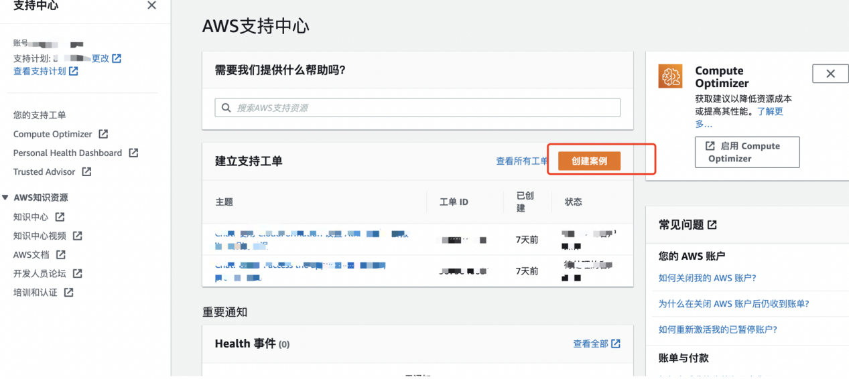Click the 已创建 column header

click(525, 202)
